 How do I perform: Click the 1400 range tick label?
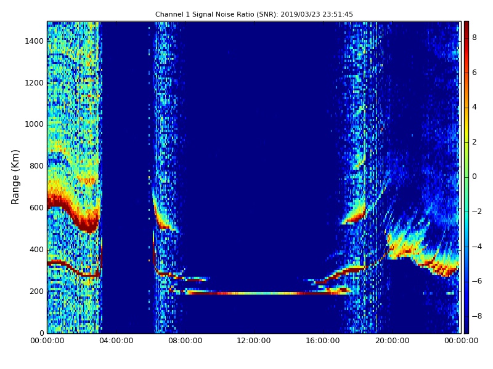point(35,41)
